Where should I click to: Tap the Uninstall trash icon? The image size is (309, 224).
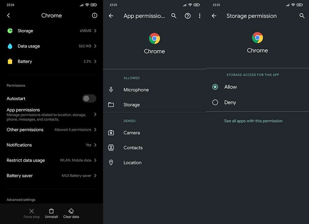[x=51, y=211]
